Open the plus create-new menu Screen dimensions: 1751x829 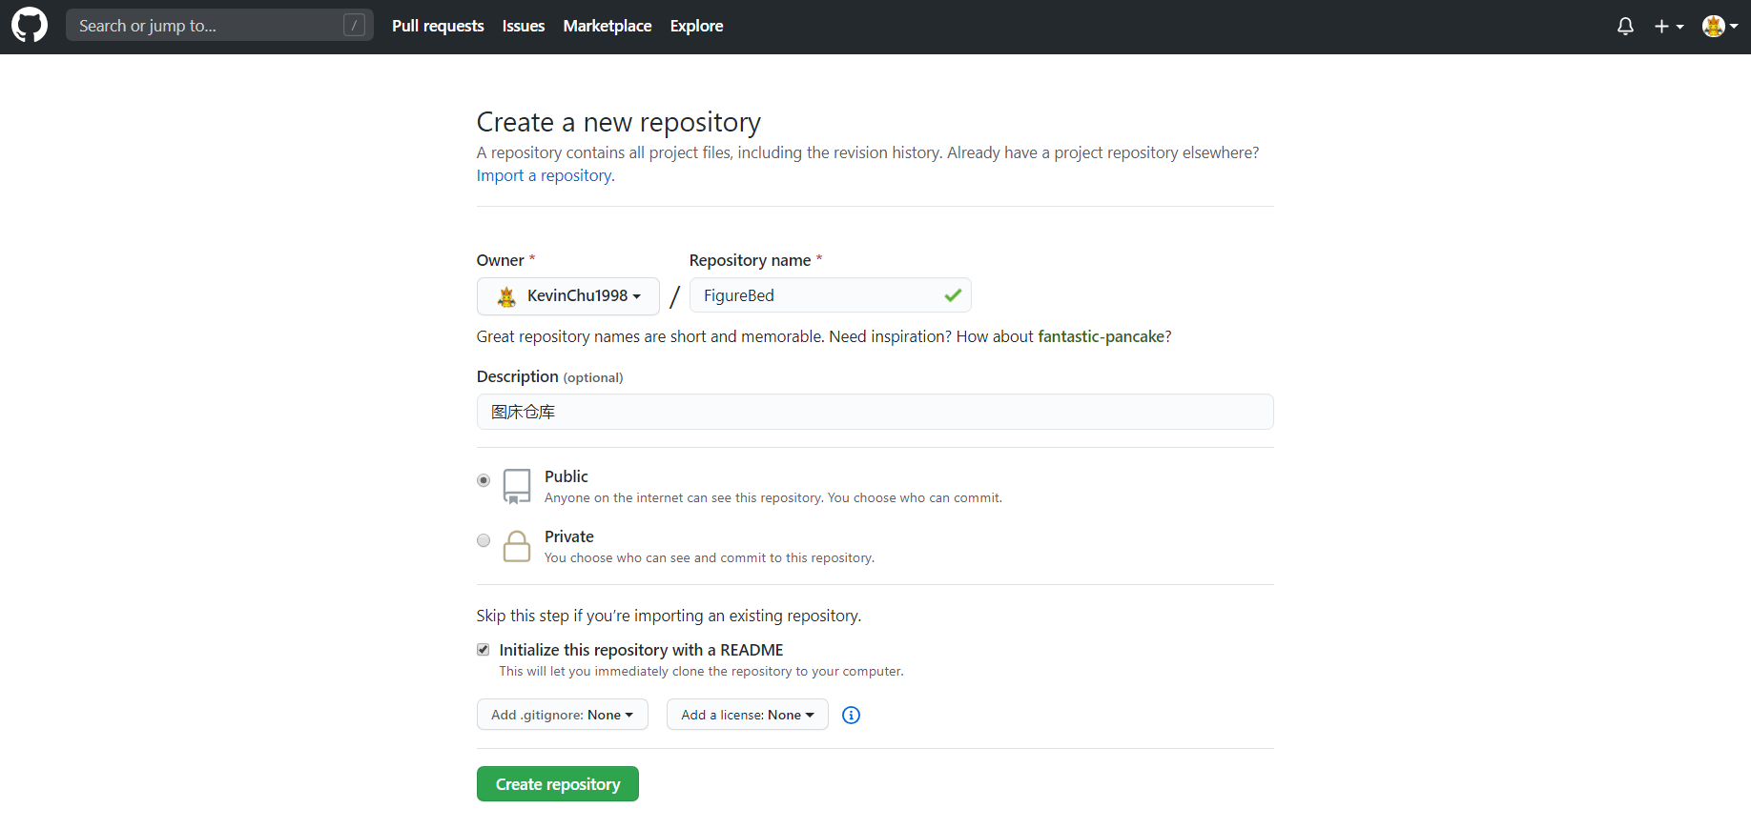[1668, 27]
